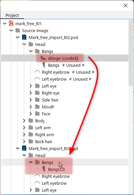The height and width of the screenshot is (195, 134).
Task: Expand the Left eye folder under t02 Head
Action: [x=31, y=86]
